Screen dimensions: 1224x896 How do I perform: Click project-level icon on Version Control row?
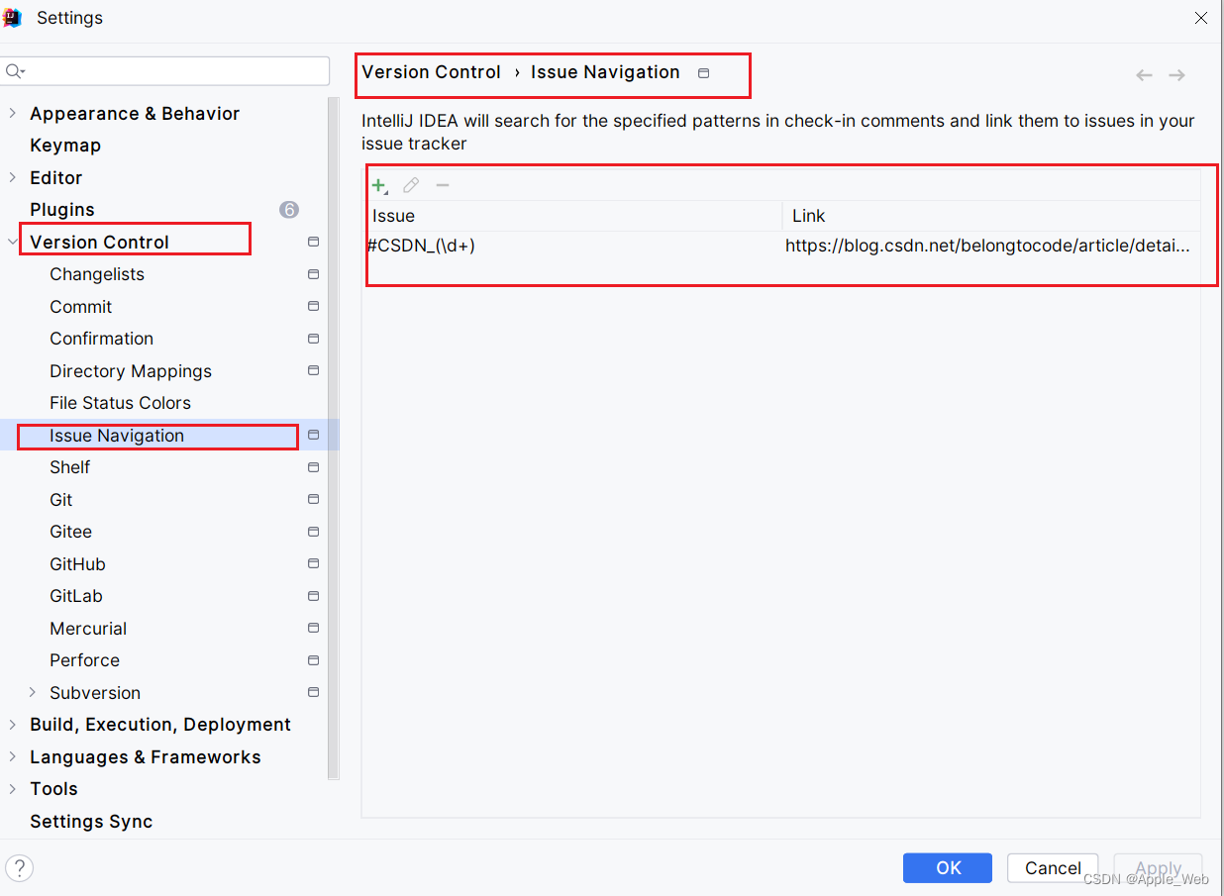(314, 242)
